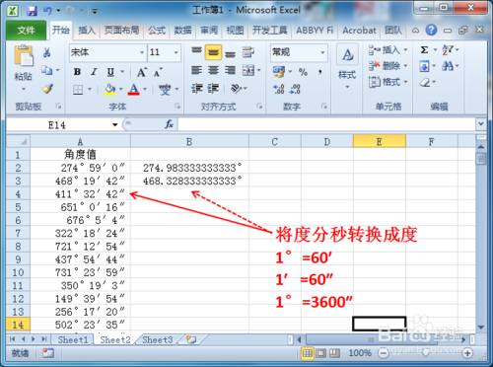Open underline style dropdown arrow
493x367 pixels.
pos(122,72)
